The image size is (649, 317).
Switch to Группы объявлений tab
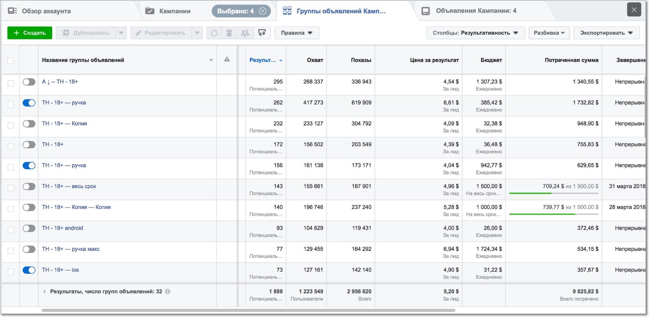click(341, 11)
